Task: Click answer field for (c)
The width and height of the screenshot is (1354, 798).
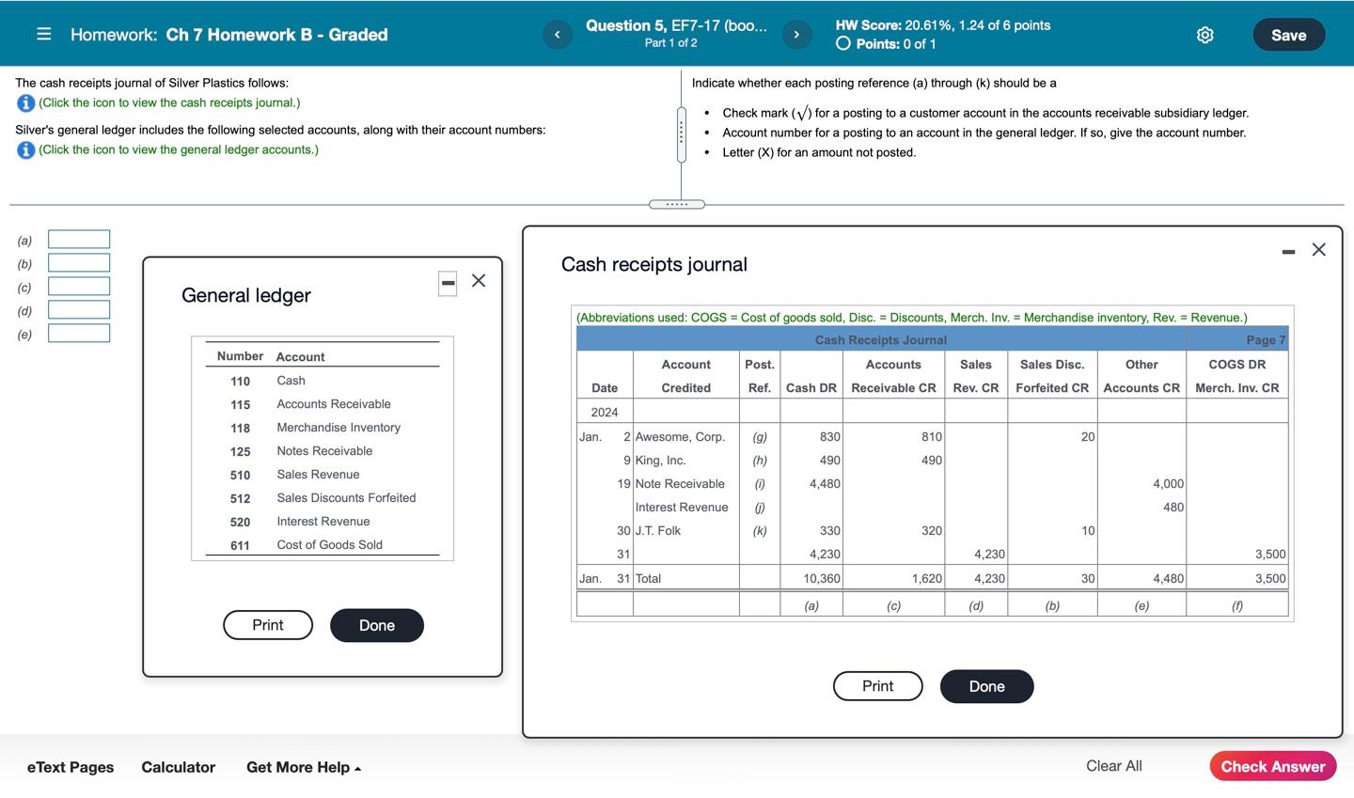Action: click(79, 287)
